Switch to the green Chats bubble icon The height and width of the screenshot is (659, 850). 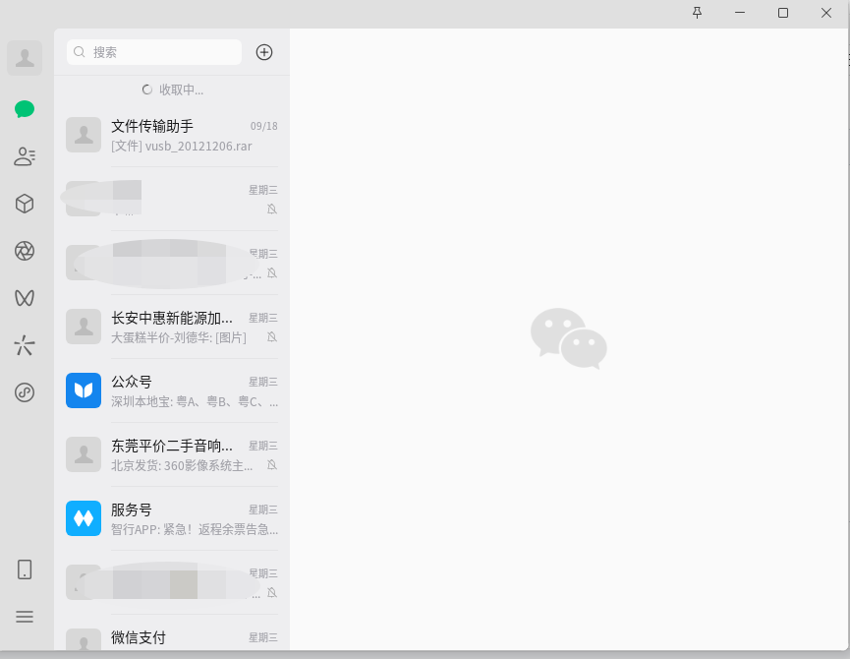[x=25, y=109]
